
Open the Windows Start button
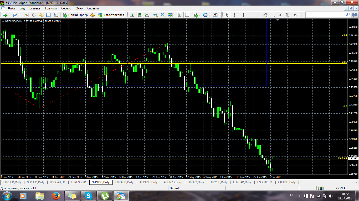pyautogui.click(x=7, y=196)
